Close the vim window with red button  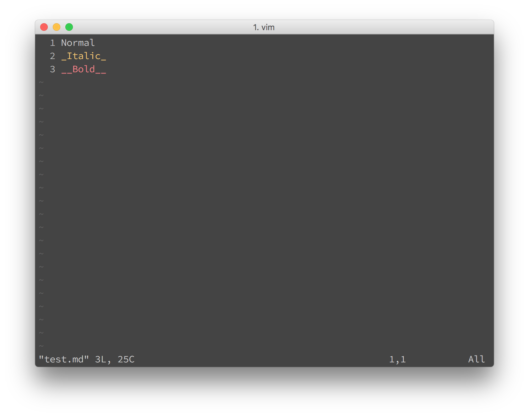44,27
